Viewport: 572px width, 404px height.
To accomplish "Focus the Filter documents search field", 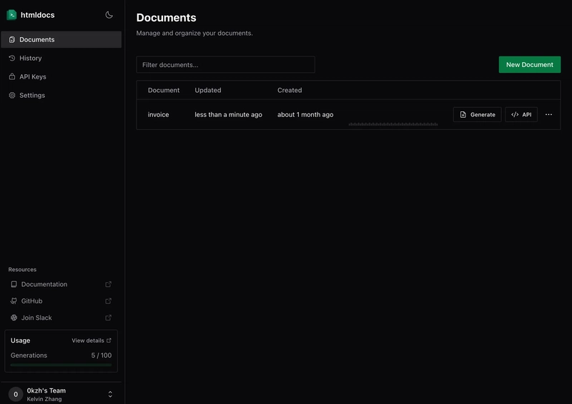I will point(225,64).
